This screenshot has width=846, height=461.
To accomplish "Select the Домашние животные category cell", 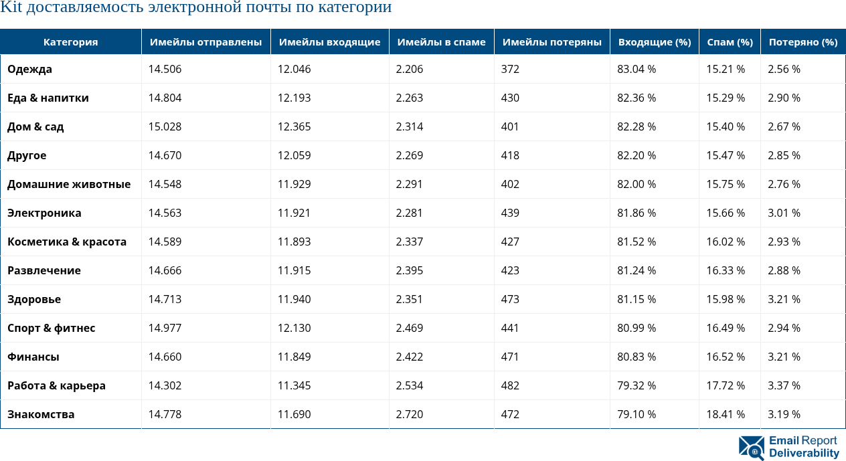I will point(69,184).
